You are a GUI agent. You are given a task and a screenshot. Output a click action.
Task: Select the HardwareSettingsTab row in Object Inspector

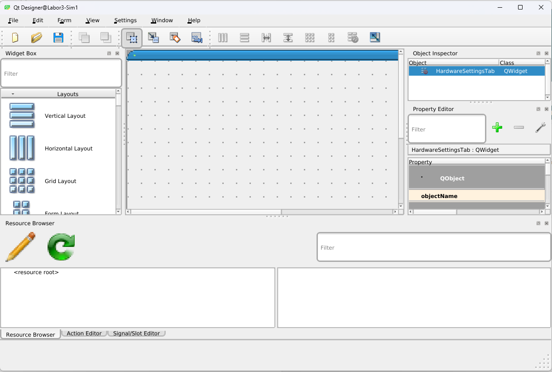click(476, 71)
